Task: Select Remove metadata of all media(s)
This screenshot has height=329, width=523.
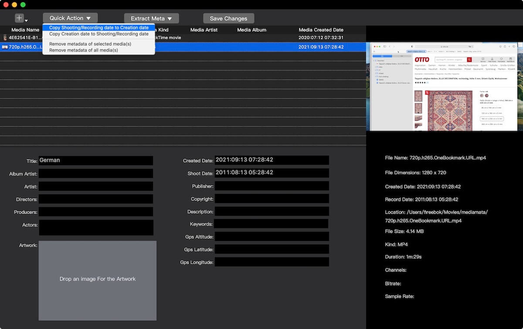Action: pos(84,50)
